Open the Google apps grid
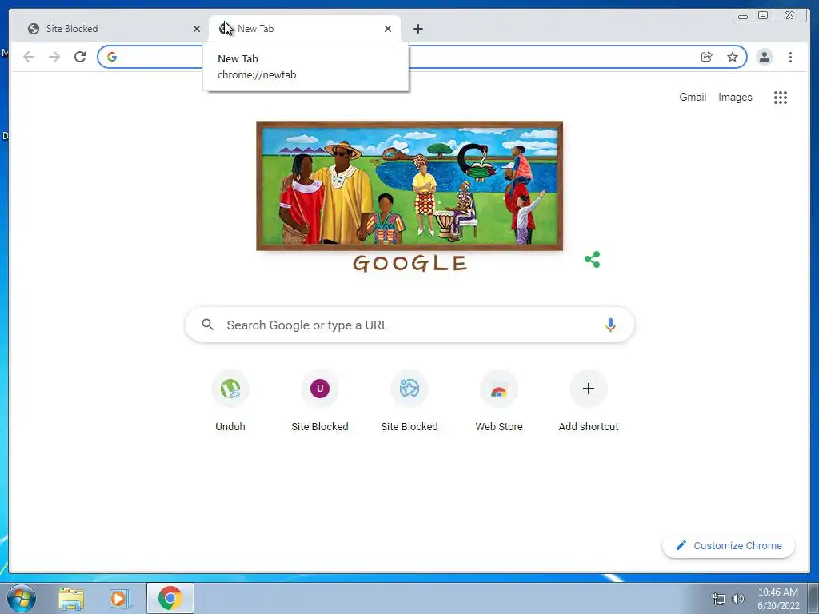 click(781, 97)
